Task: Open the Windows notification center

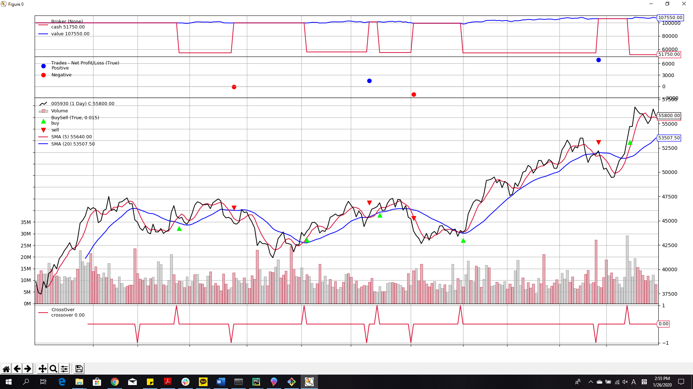Action: pyautogui.click(x=681, y=382)
